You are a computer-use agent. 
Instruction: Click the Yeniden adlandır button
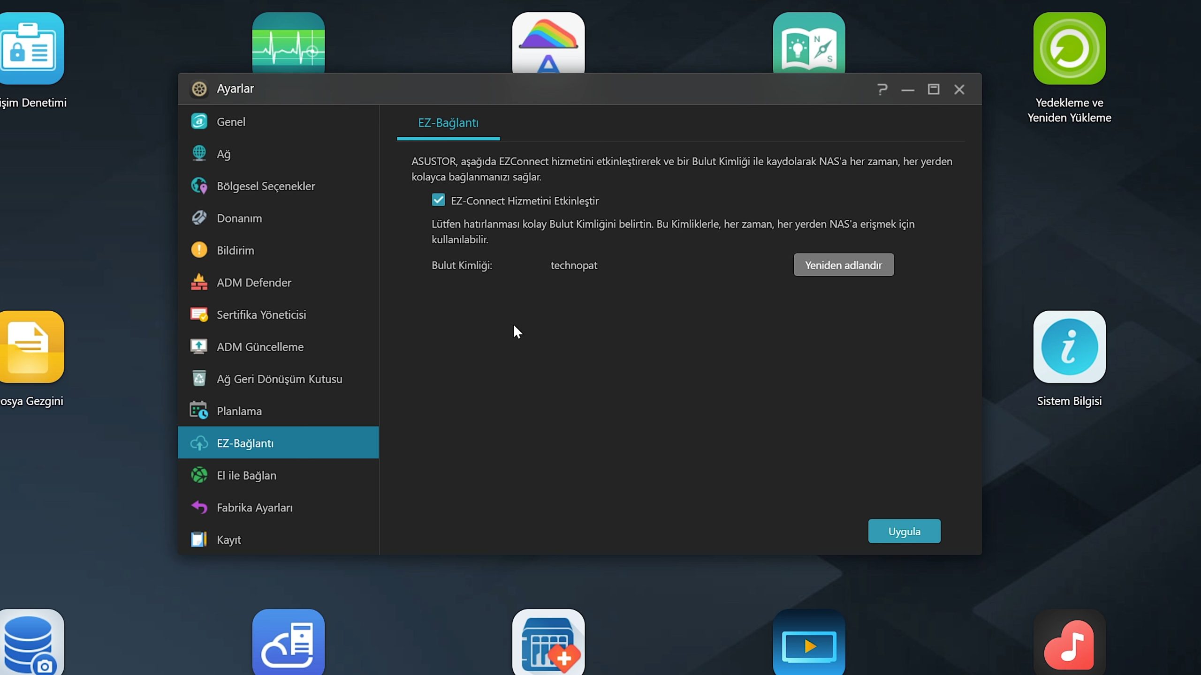point(844,265)
